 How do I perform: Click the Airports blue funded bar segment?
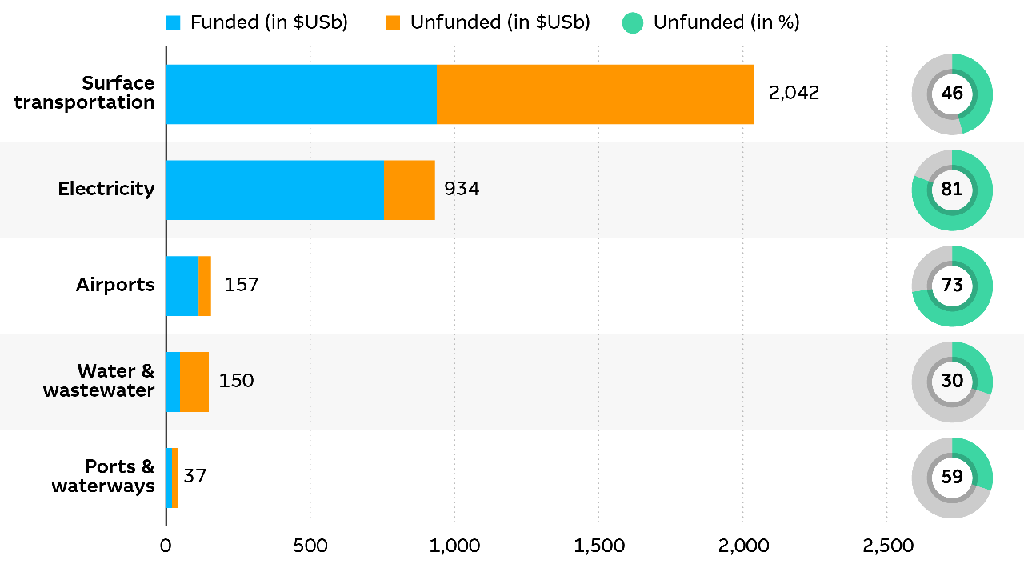point(182,286)
